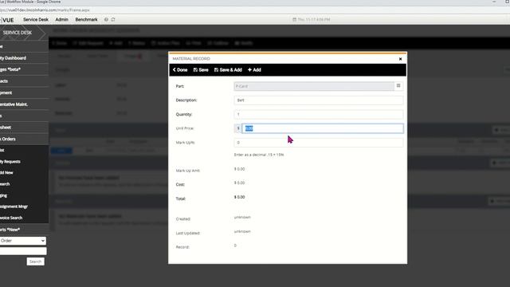Click the refresh icon in top bar
Screen dimensions: 510x287
[x=113, y=19]
